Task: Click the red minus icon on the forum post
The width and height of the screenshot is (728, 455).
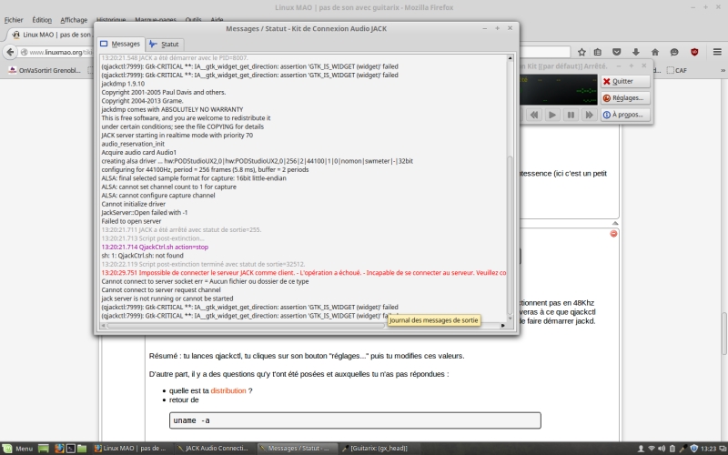Action: (613, 234)
